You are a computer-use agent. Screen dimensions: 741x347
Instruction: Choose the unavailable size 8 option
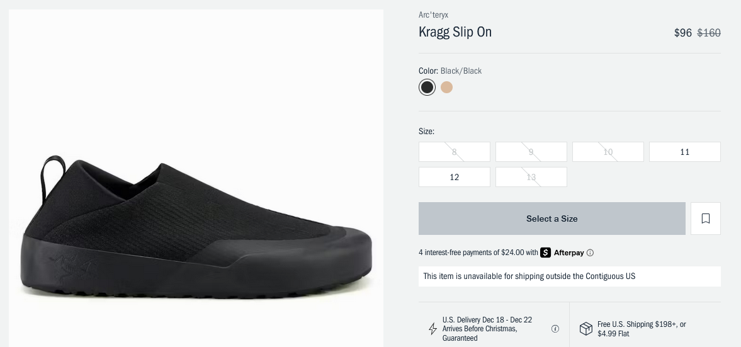(454, 152)
